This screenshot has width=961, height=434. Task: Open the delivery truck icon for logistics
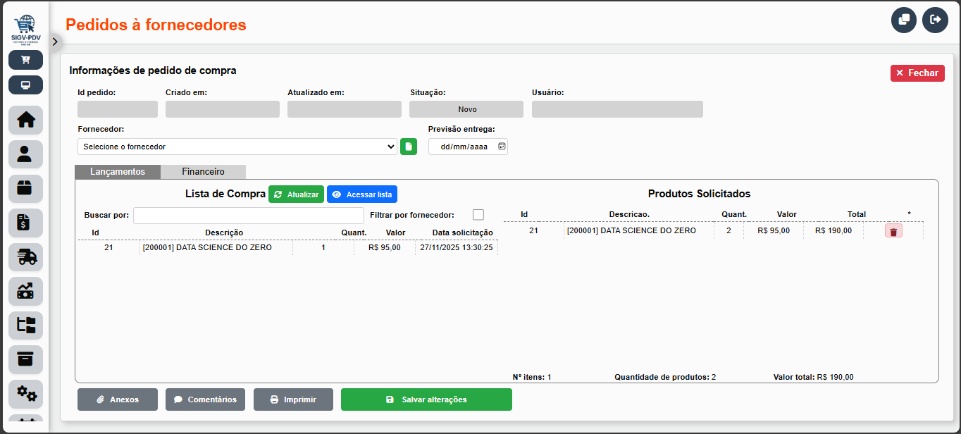[x=25, y=257]
